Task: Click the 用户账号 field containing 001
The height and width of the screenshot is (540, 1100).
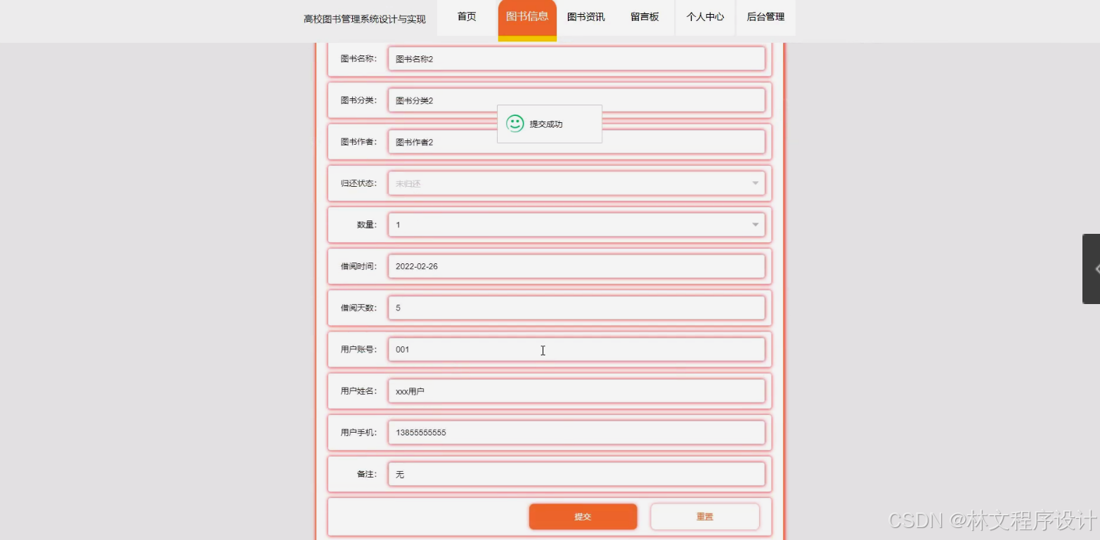Action: [576, 349]
